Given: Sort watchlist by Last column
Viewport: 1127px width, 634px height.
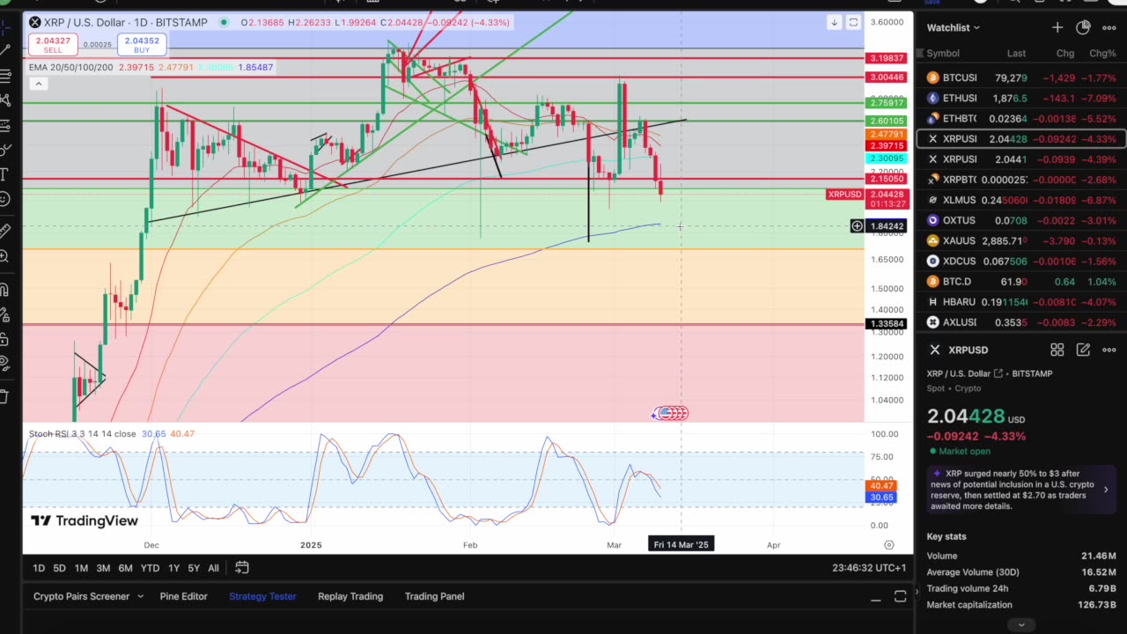Looking at the screenshot, I should coord(1016,54).
